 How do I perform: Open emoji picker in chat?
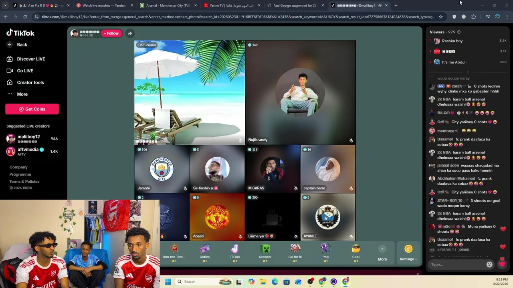click(489, 264)
